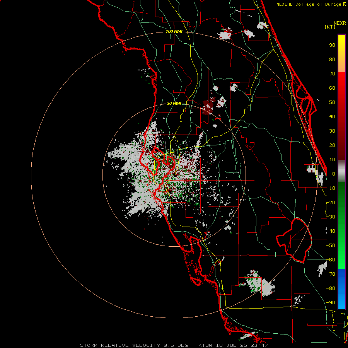The width and height of the screenshot is (348, 348).
Task: Select the -30 value on the velocity scale
Action: coord(331,217)
